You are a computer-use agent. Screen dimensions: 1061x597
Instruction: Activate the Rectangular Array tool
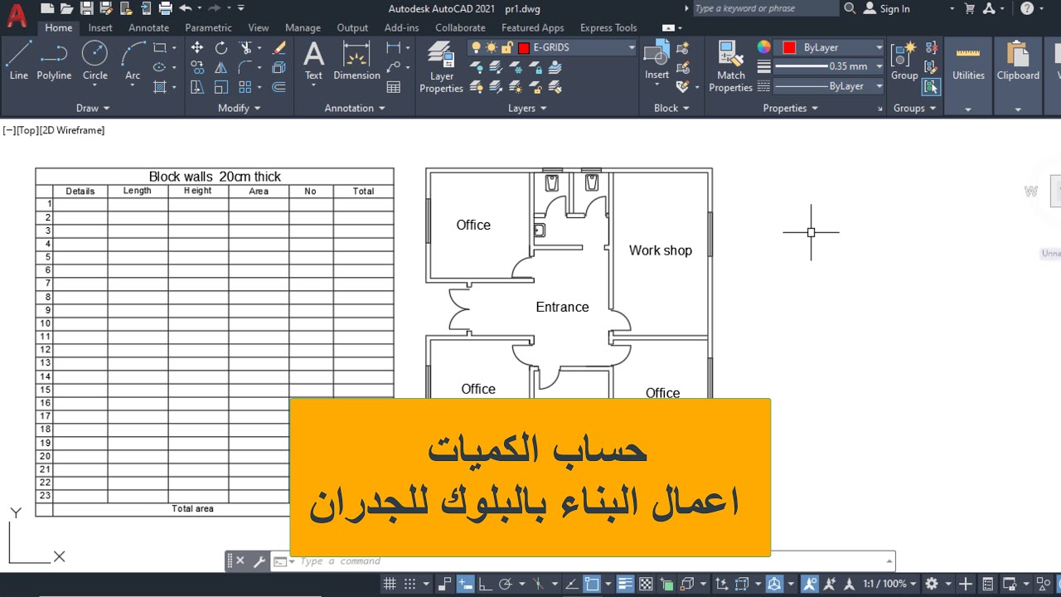pyautogui.click(x=245, y=87)
